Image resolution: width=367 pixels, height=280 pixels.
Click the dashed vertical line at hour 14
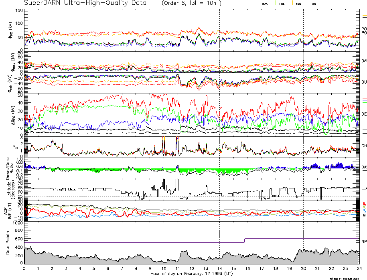coord(219,120)
